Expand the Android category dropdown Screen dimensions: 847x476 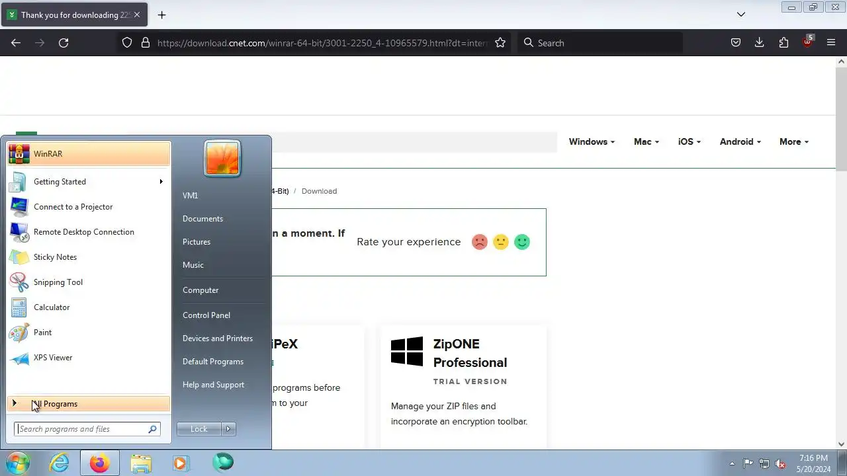740,142
